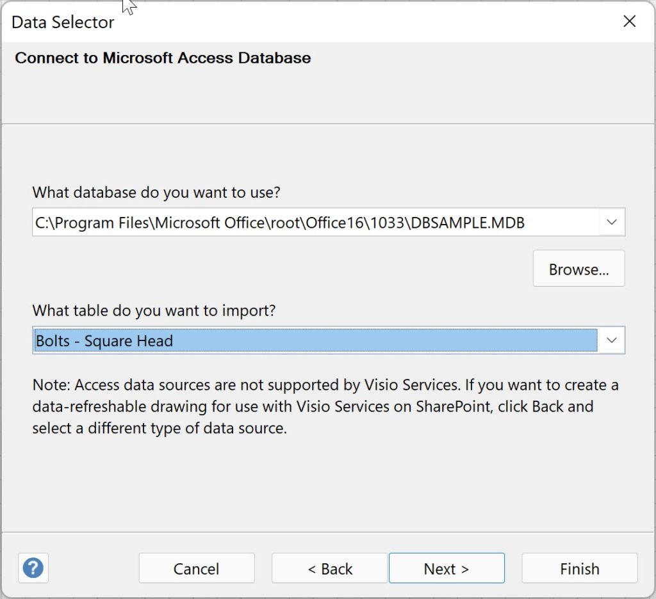The width and height of the screenshot is (656, 599).
Task: Click the selected Bolts - Square Head table field
Action: 314,340
